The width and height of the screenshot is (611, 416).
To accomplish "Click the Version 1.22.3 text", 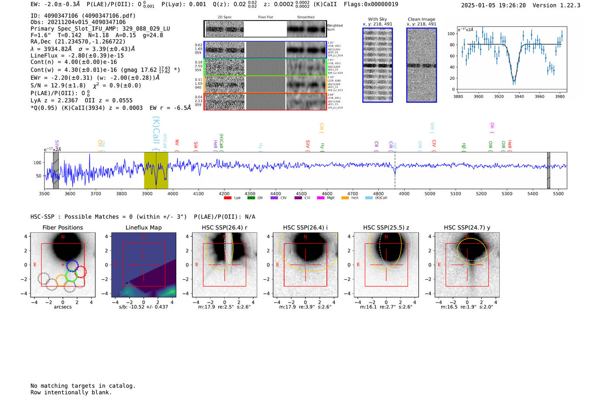I will coord(556,5).
